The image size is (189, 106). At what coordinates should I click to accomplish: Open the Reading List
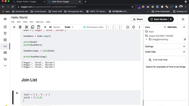[x=180, y=11]
